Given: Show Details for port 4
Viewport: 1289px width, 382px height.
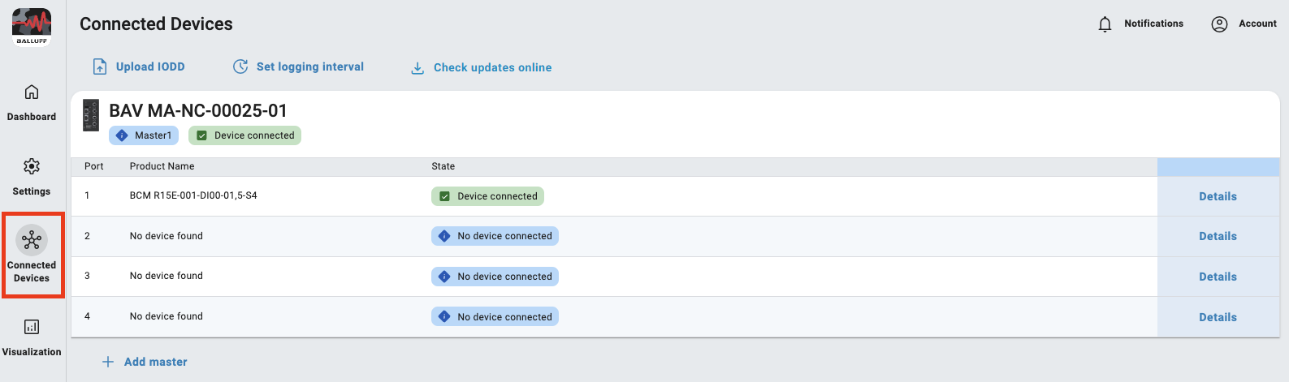Looking at the screenshot, I should point(1218,317).
